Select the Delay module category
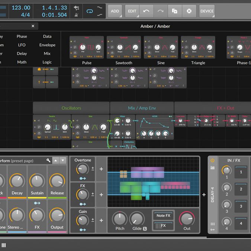This screenshot has width=251, height=251. point(22,54)
